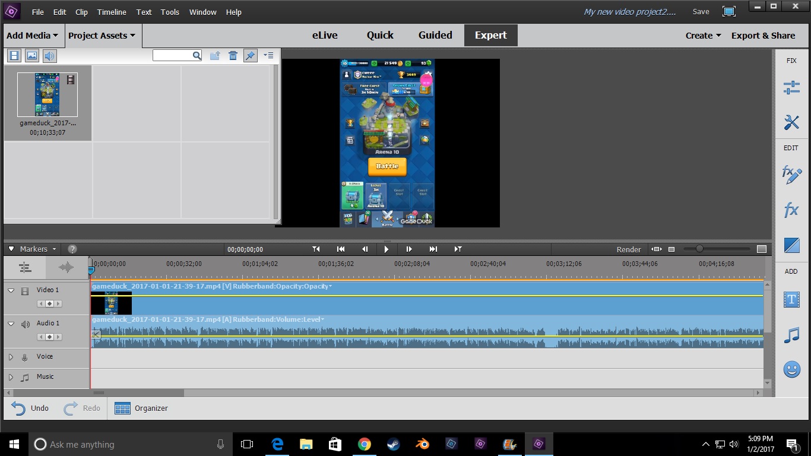Add keyframe diamond on Video 1 track

[50, 303]
